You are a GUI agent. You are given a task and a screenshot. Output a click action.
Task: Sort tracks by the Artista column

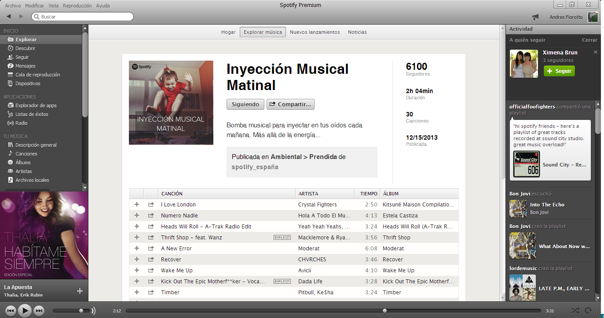(325, 194)
